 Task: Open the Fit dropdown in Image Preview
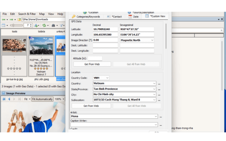click(30, 99)
